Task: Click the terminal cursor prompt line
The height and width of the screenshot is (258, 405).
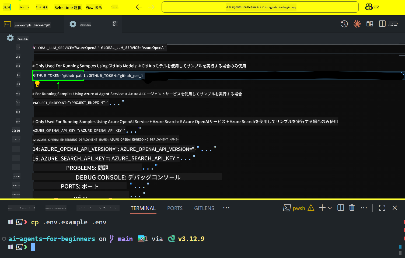Action: pos(33,247)
